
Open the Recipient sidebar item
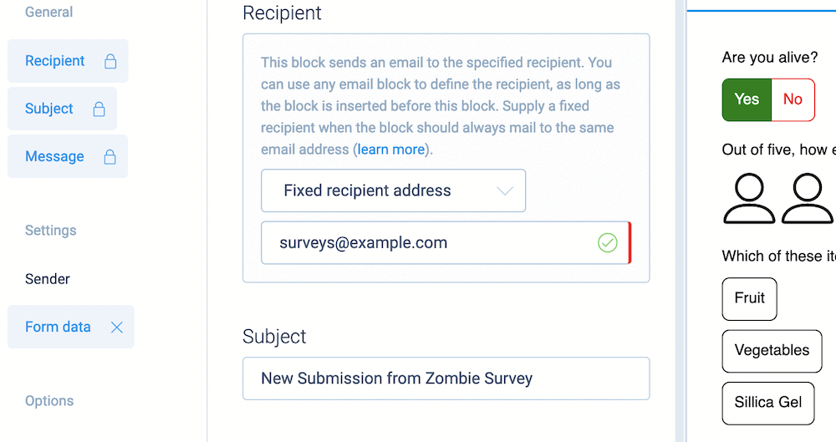point(68,61)
